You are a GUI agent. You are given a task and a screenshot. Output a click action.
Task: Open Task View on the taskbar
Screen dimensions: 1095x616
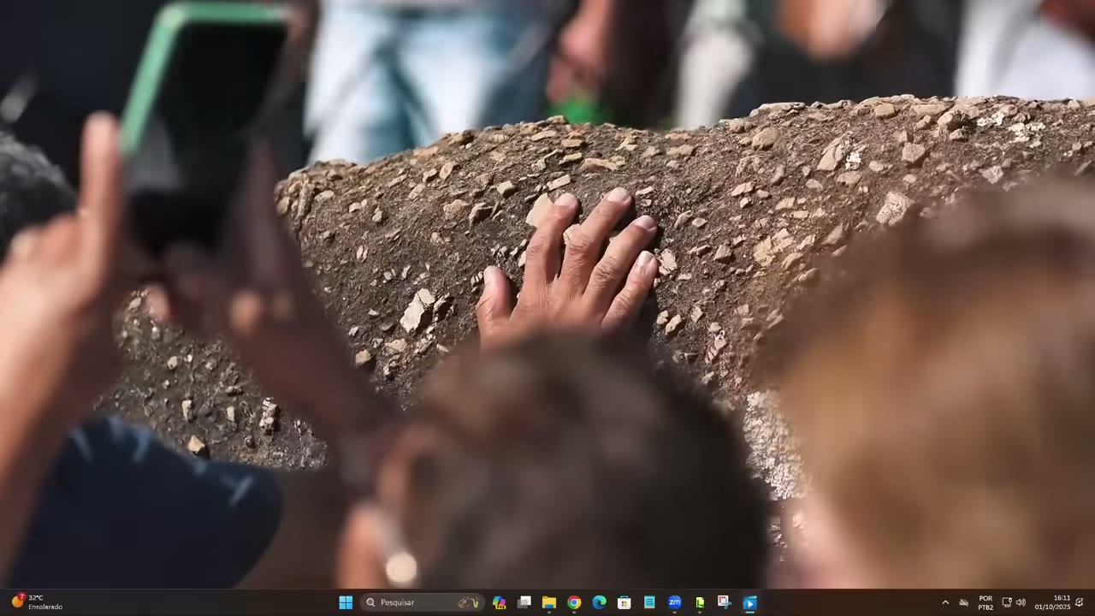pos(524,602)
